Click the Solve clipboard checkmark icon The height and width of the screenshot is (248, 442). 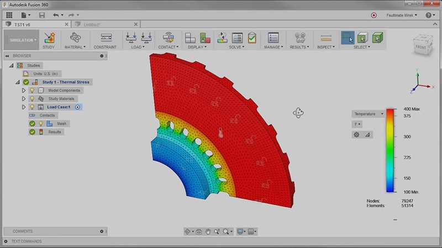[252, 37]
